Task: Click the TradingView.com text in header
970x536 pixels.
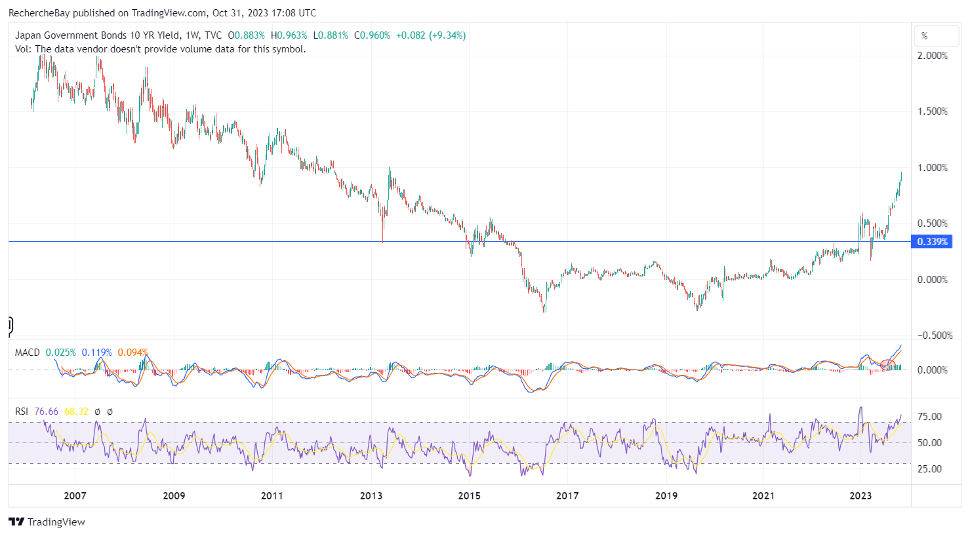Action: click(172, 12)
